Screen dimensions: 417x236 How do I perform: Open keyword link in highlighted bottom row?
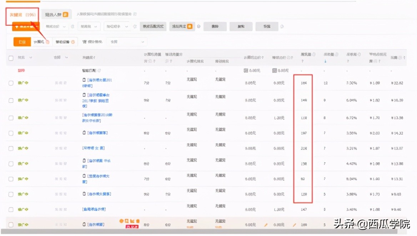(x=96, y=225)
